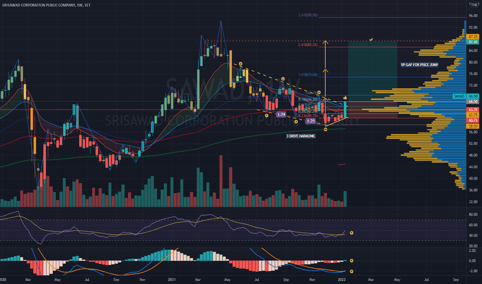Select the 1.618(75.00) Fibonacci level label
This screenshot has height=284, width=482.
tap(308, 74)
